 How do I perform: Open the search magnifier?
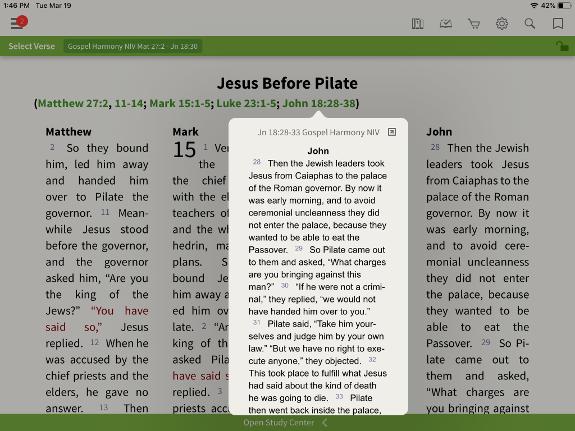click(x=530, y=24)
